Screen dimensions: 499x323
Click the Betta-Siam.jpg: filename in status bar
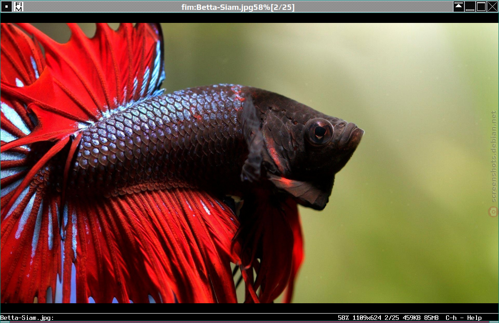pos(27,318)
